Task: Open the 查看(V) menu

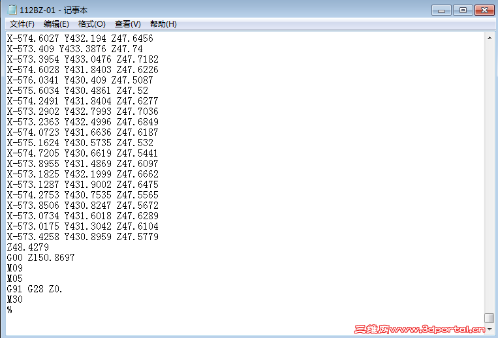Action: tap(128, 24)
